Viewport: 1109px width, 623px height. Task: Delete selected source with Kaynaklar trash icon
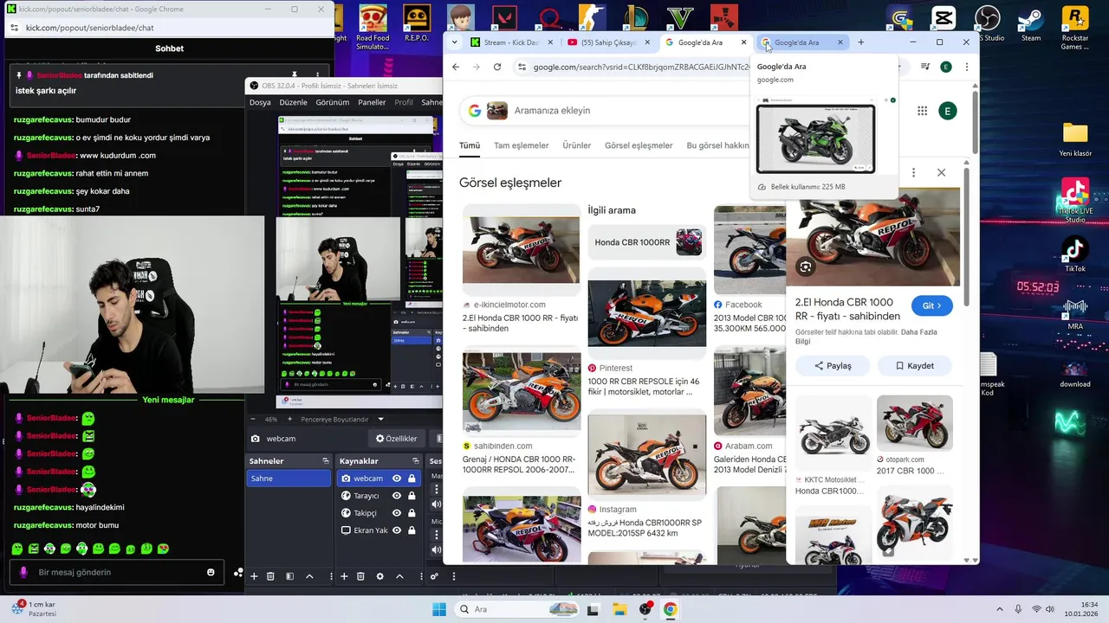360,576
